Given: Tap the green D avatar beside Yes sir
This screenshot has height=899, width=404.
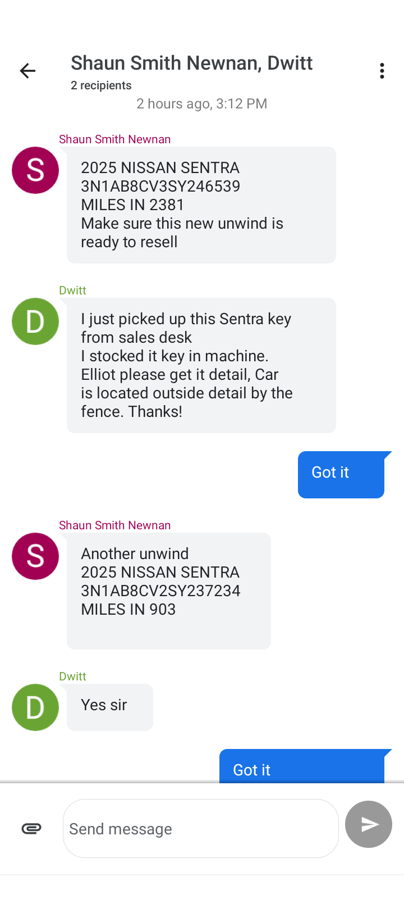Looking at the screenshot, I should point(35,707).
